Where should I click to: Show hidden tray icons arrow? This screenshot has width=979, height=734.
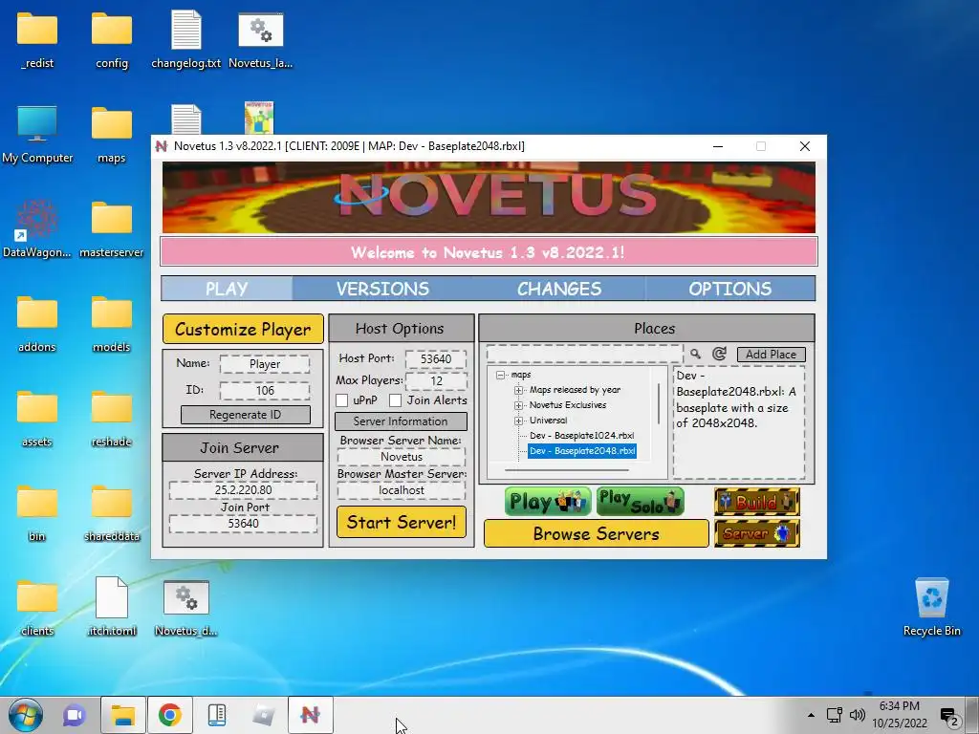811,715
